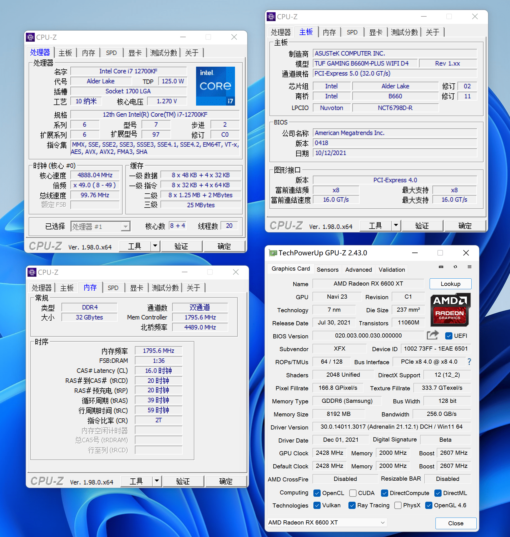This screenshot has height=537, width=510.
Task: Click the Intel Core i7 12700KF name field
Action: [x=128, y=71]
